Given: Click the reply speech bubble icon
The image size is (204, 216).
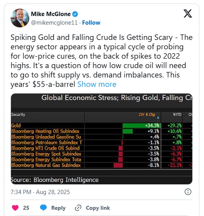Looking at the screenshot, I should 43,208.
